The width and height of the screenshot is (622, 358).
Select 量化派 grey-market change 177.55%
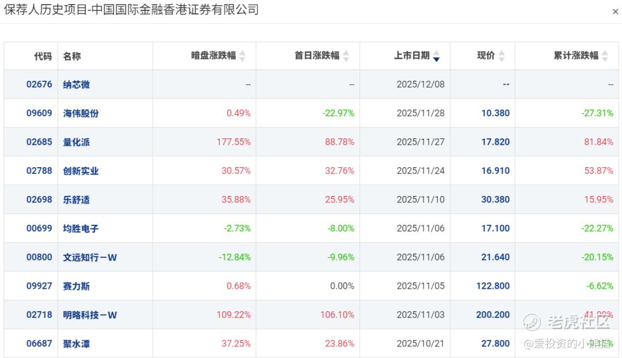point(234,142)
